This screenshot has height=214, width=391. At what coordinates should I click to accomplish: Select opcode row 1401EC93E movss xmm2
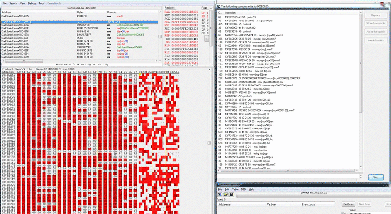pos(288,86)
